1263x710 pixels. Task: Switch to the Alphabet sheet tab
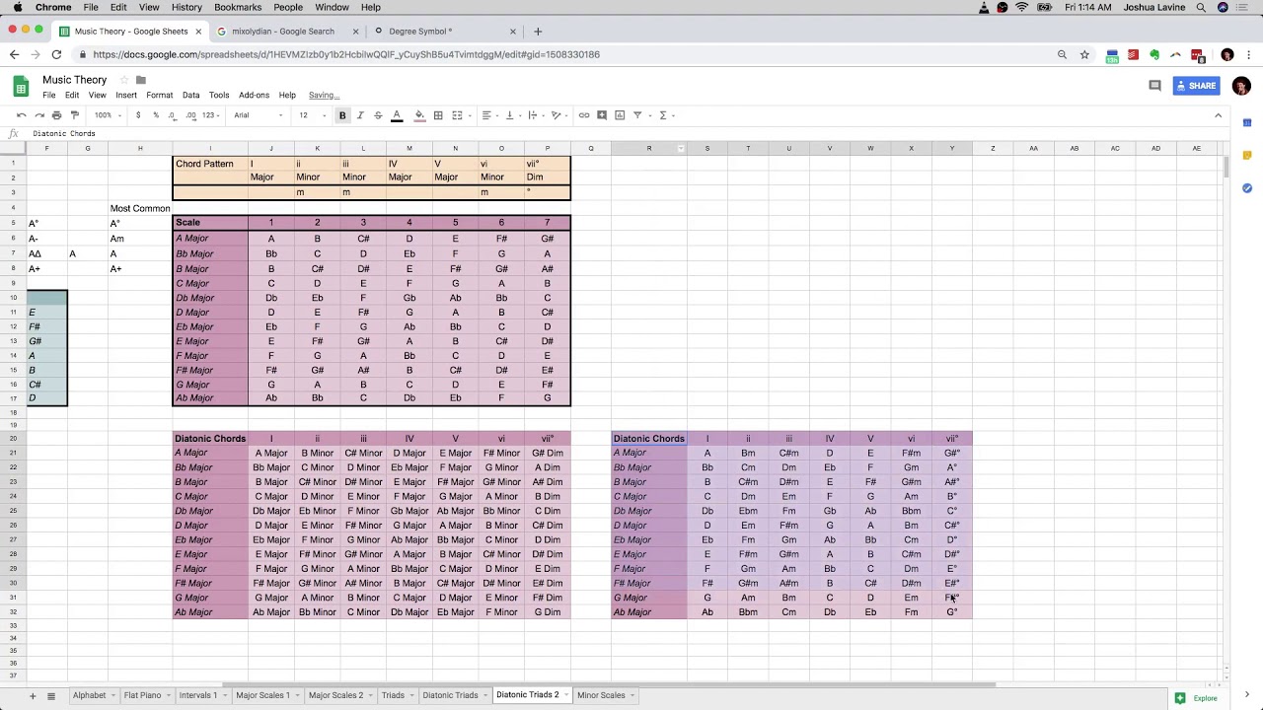[x=89, y=695]
